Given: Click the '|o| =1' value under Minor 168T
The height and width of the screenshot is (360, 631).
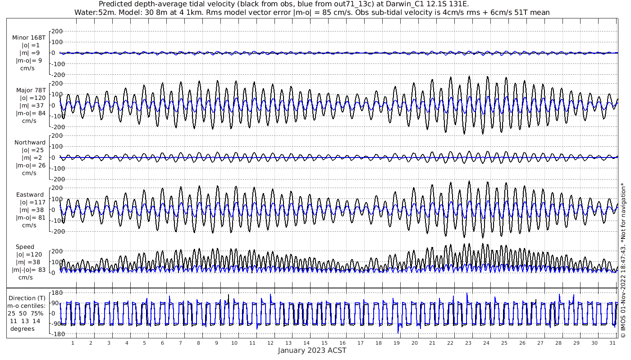Looking at the screenshot, I should point(31,45).
